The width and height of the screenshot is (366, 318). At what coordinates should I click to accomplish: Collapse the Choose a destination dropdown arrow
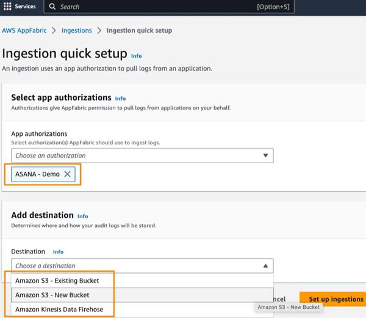point(265,266)
